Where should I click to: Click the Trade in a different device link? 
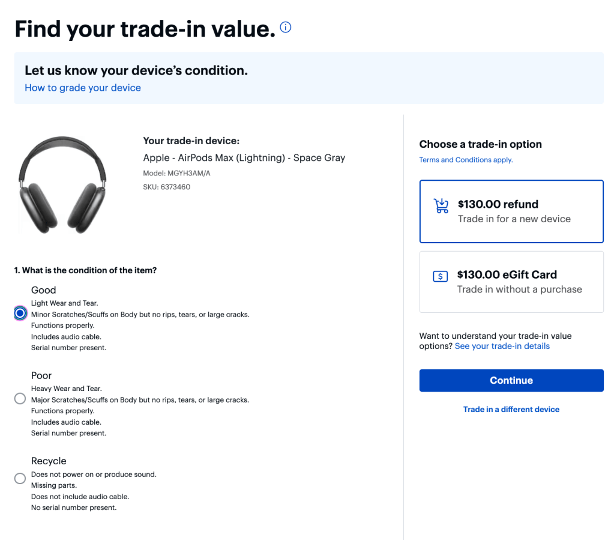511,409
